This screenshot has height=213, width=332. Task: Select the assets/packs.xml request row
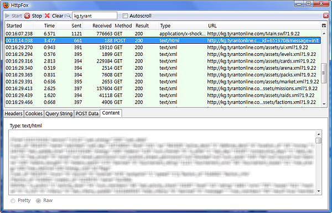coord(163,75)
